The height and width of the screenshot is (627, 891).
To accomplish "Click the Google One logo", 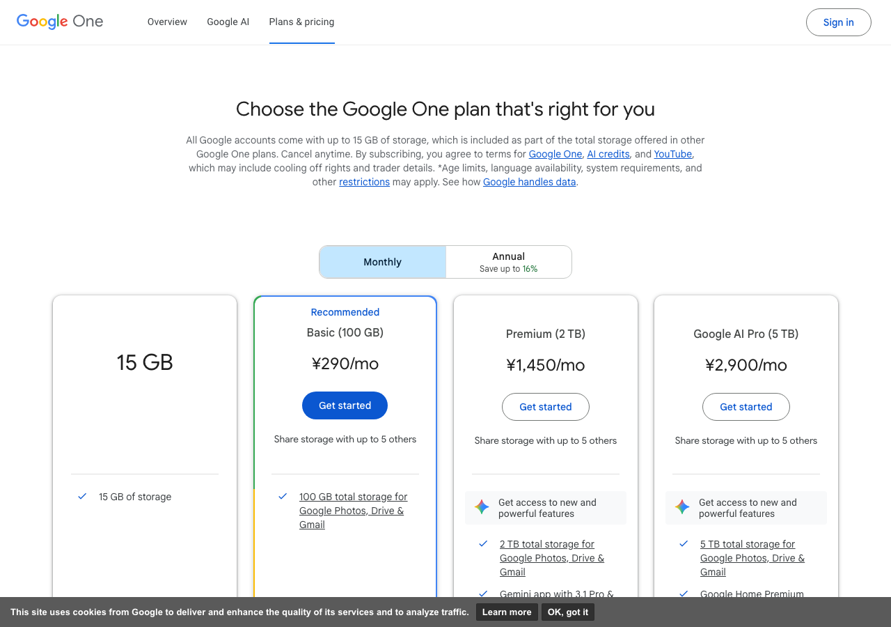I will (60, 22).
